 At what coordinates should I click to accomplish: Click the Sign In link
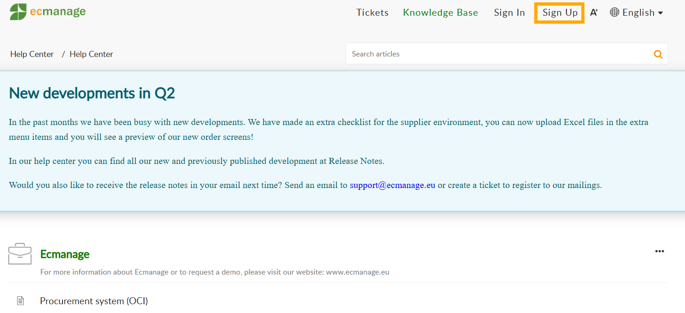pyautogui.click(x=509, y=13)
